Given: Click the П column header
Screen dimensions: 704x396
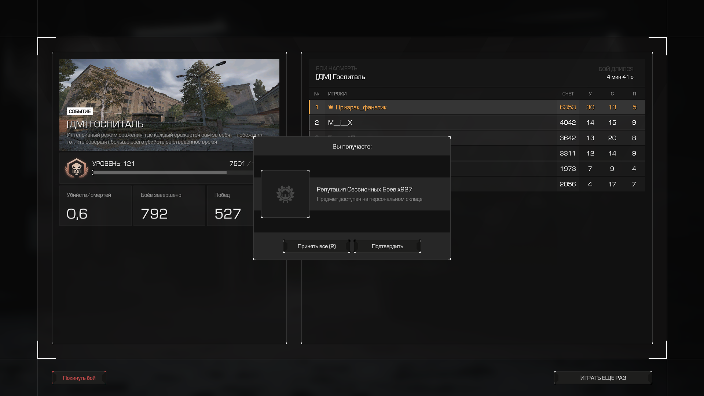Looking at the screenshot, I should click(634, 94).
